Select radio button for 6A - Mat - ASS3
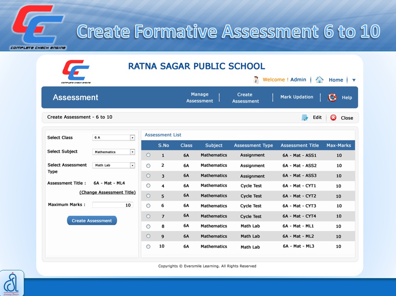This screenshot has height=296, width=396. 148,176
